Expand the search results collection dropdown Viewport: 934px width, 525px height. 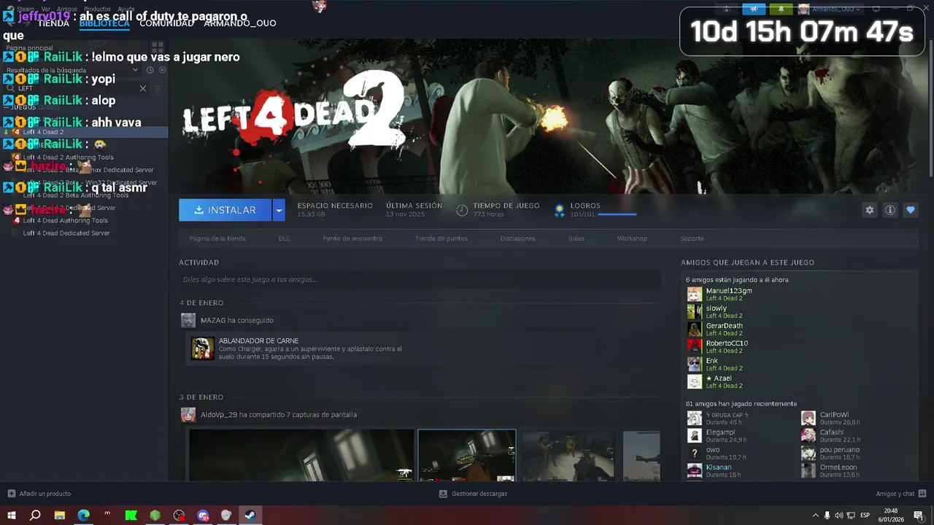pos(135,70)
